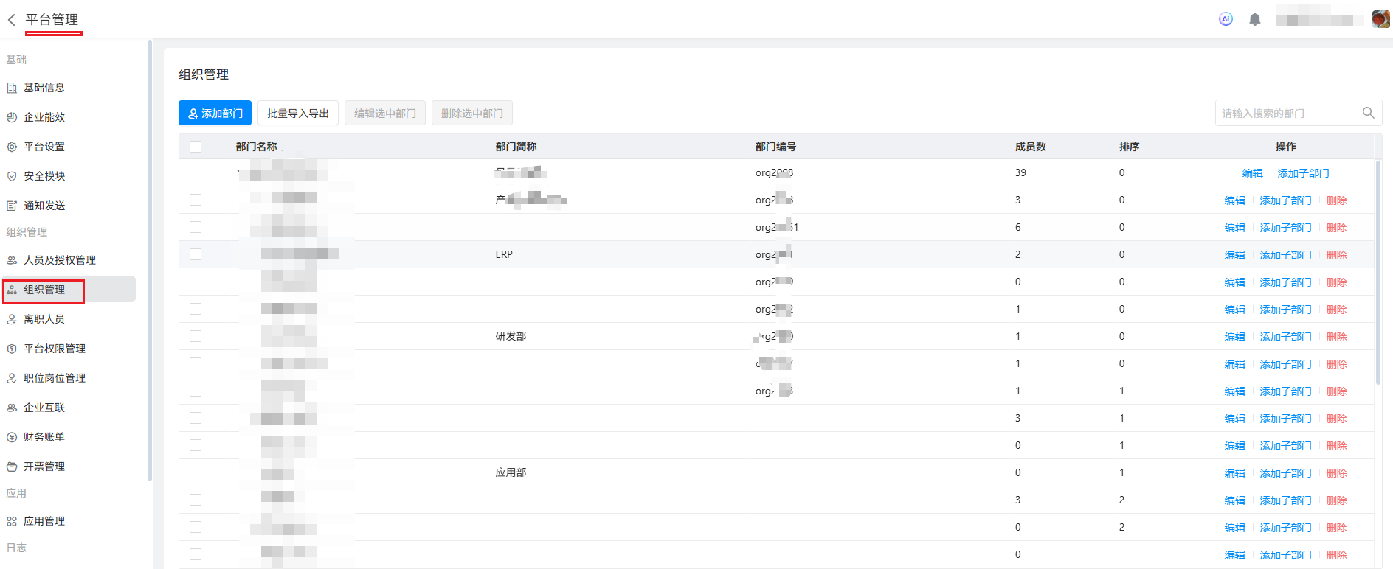
Task: Click the back arrow beside 平台管理
Action: (x=12, y=20)
